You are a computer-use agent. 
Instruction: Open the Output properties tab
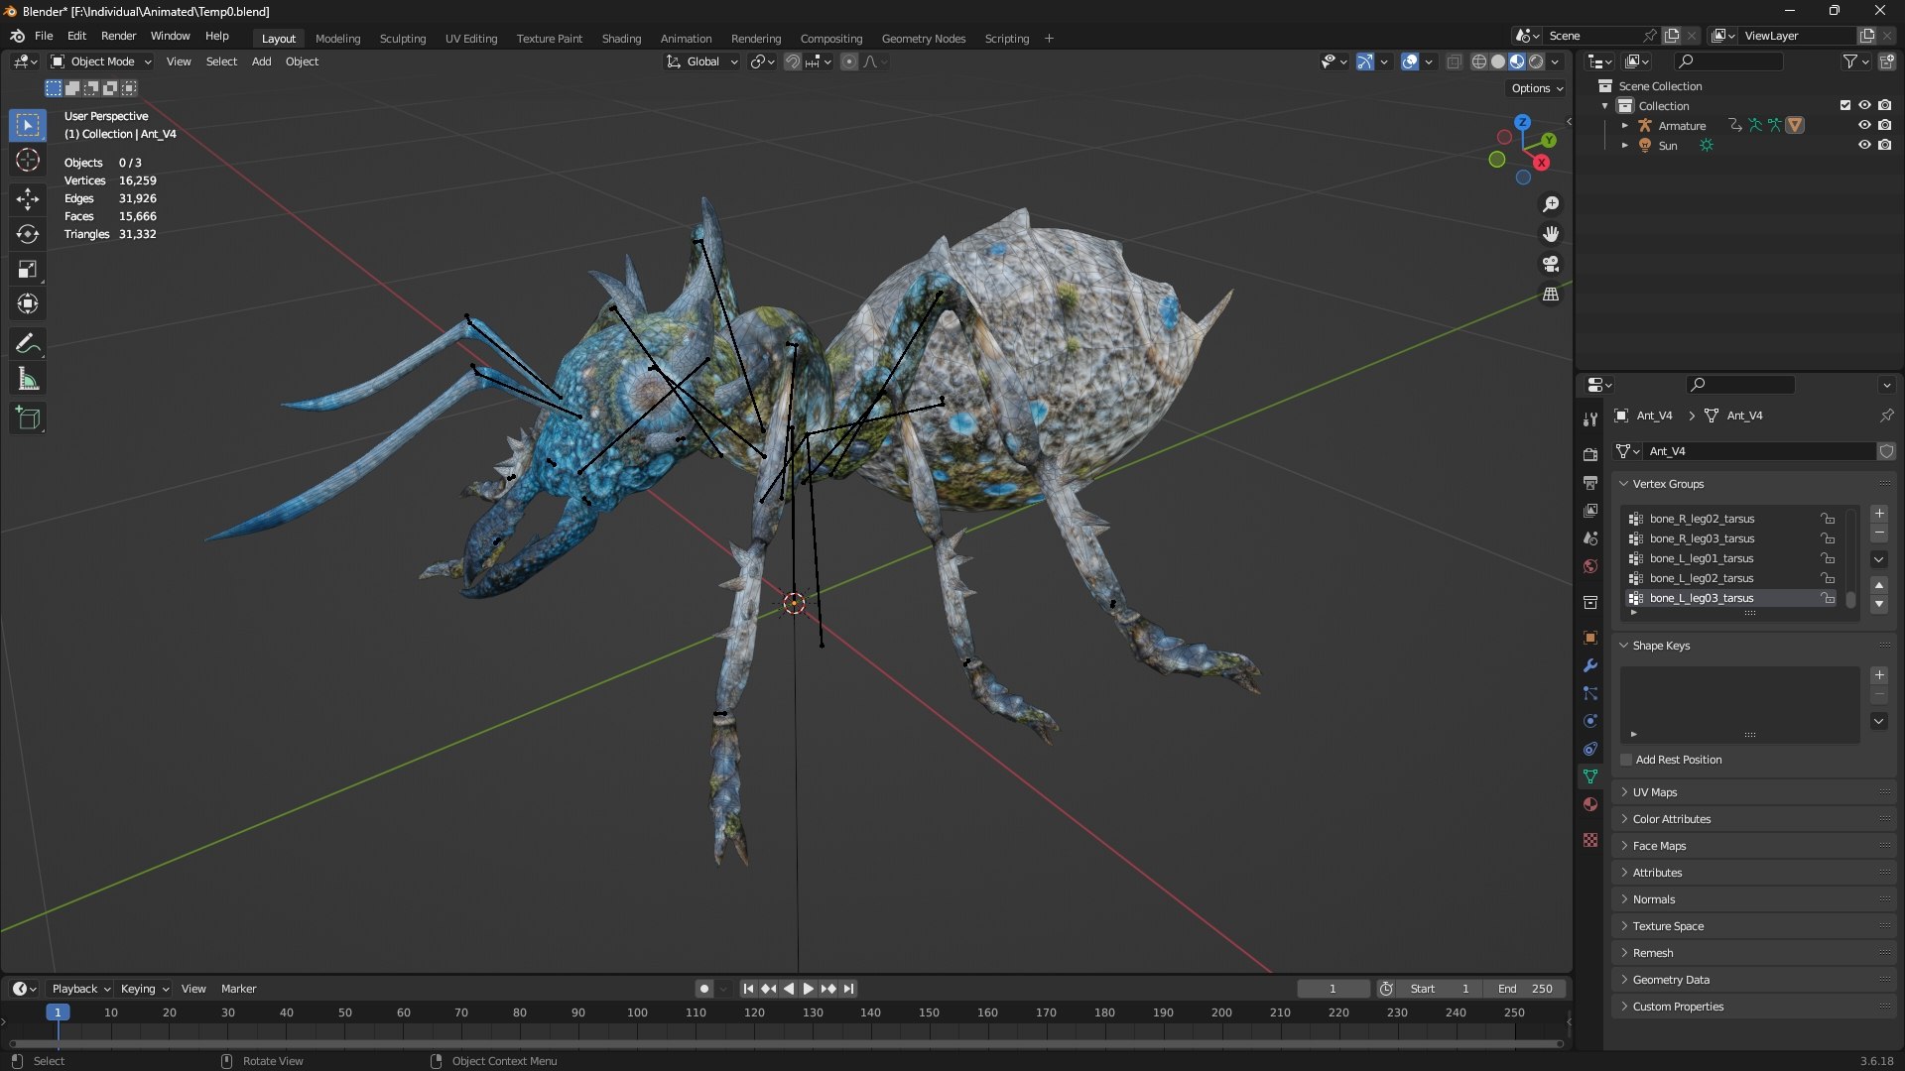pyautogui.click(x=1590, y=483)
